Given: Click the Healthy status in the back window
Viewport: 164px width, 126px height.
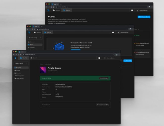Looking at the screenshot, I should point(137,35).
